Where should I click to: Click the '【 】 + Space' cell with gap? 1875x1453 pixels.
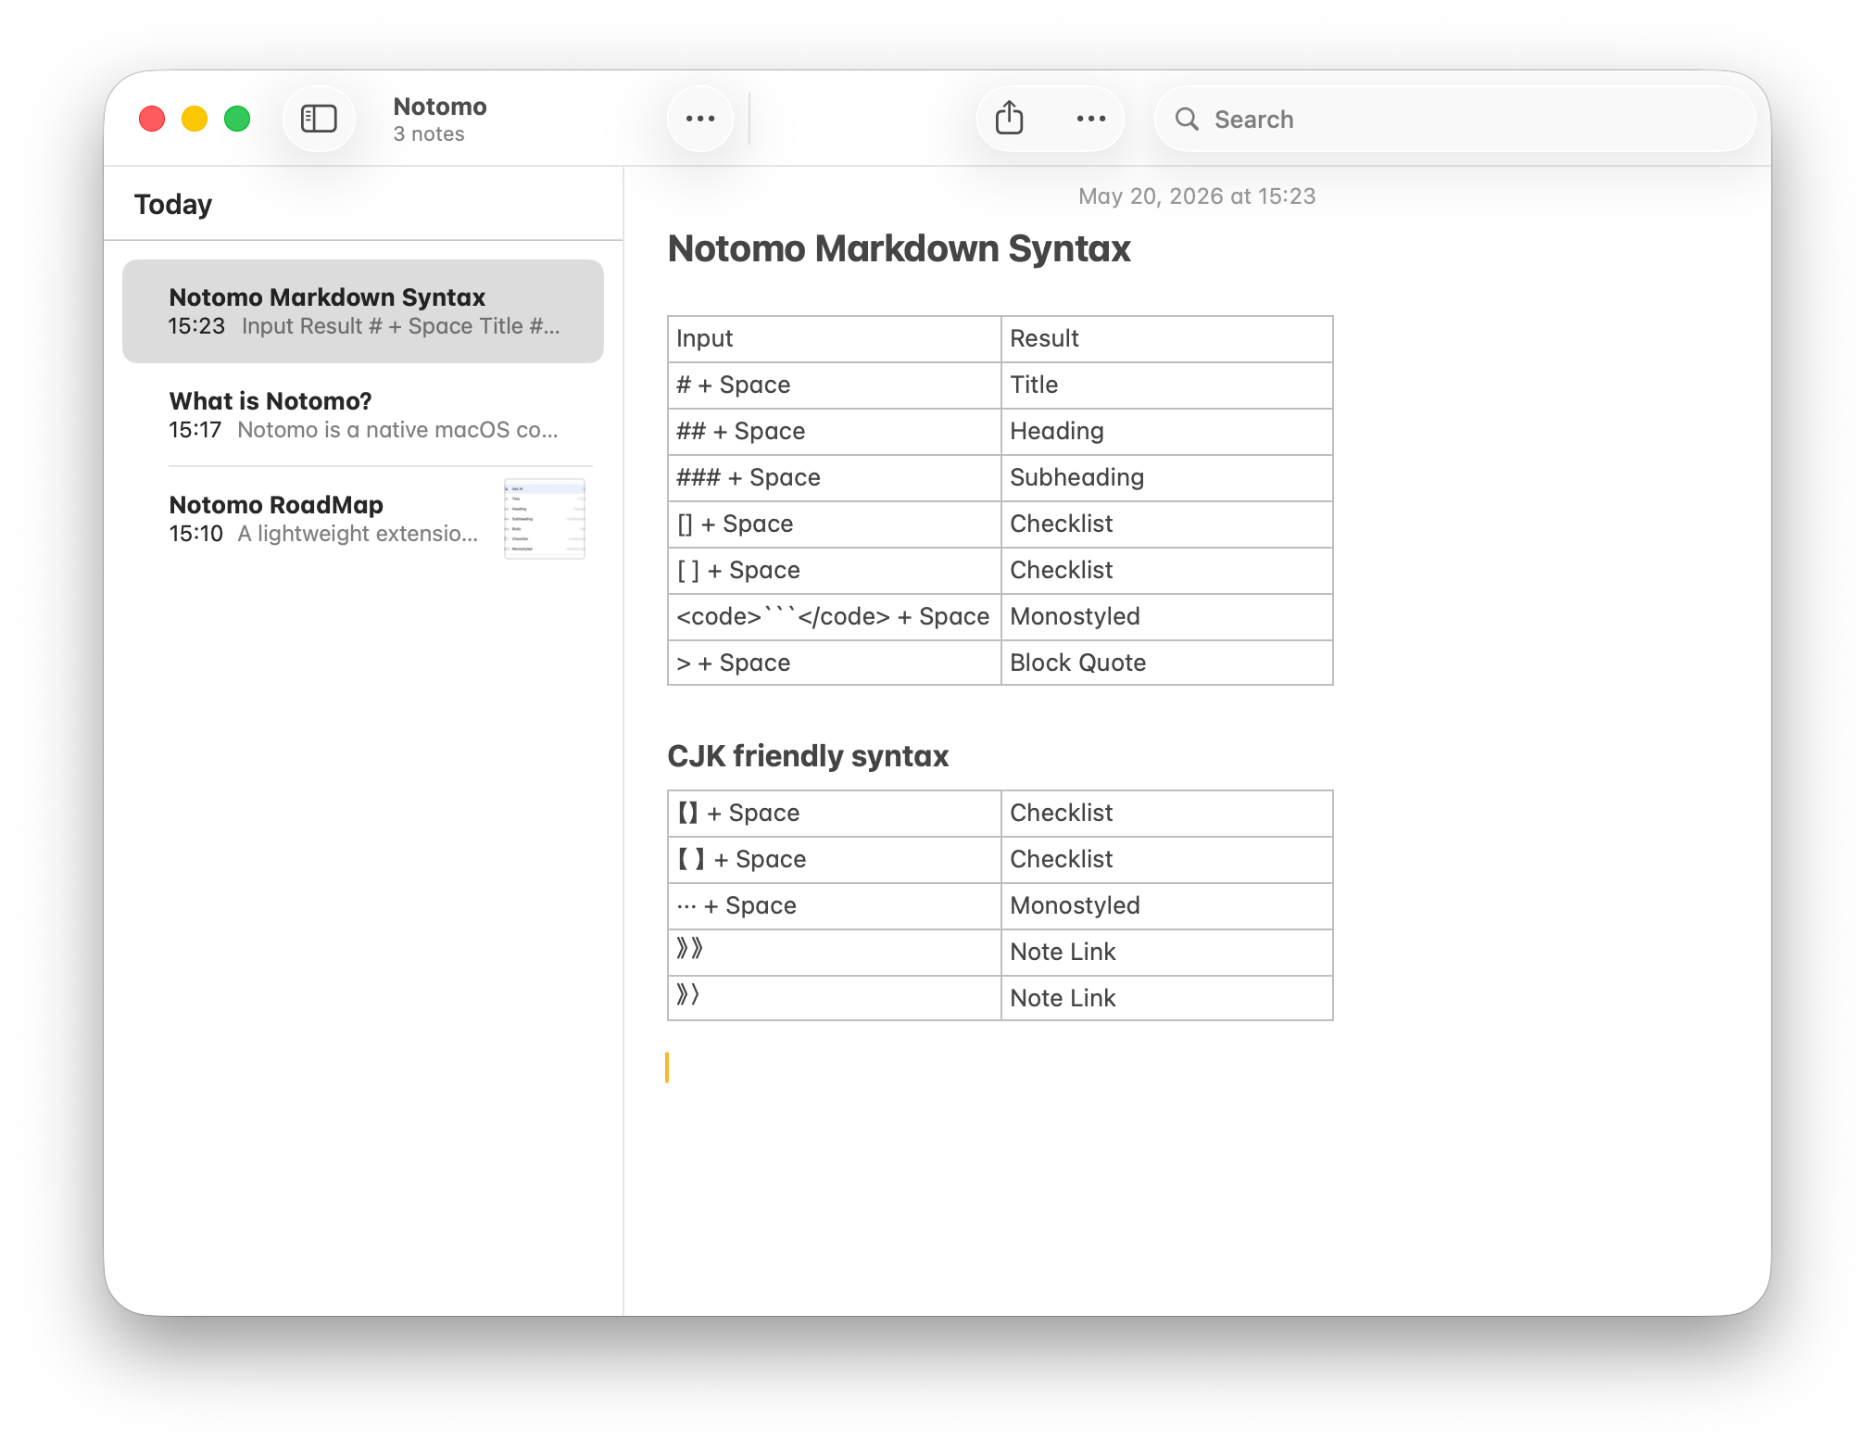(834, 860)
